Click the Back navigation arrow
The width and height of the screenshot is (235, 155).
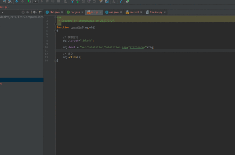pyautogui.click(x=17, y=2)
